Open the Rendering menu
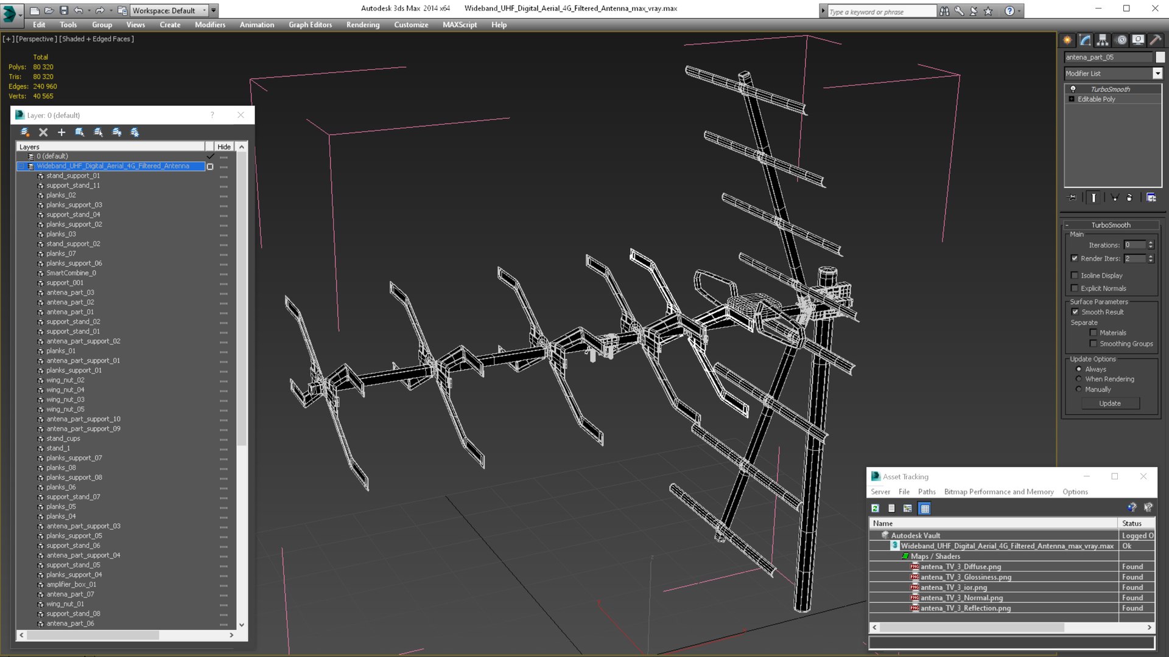This screenshot has width=1169, height=657. click(x=362, y=25)
